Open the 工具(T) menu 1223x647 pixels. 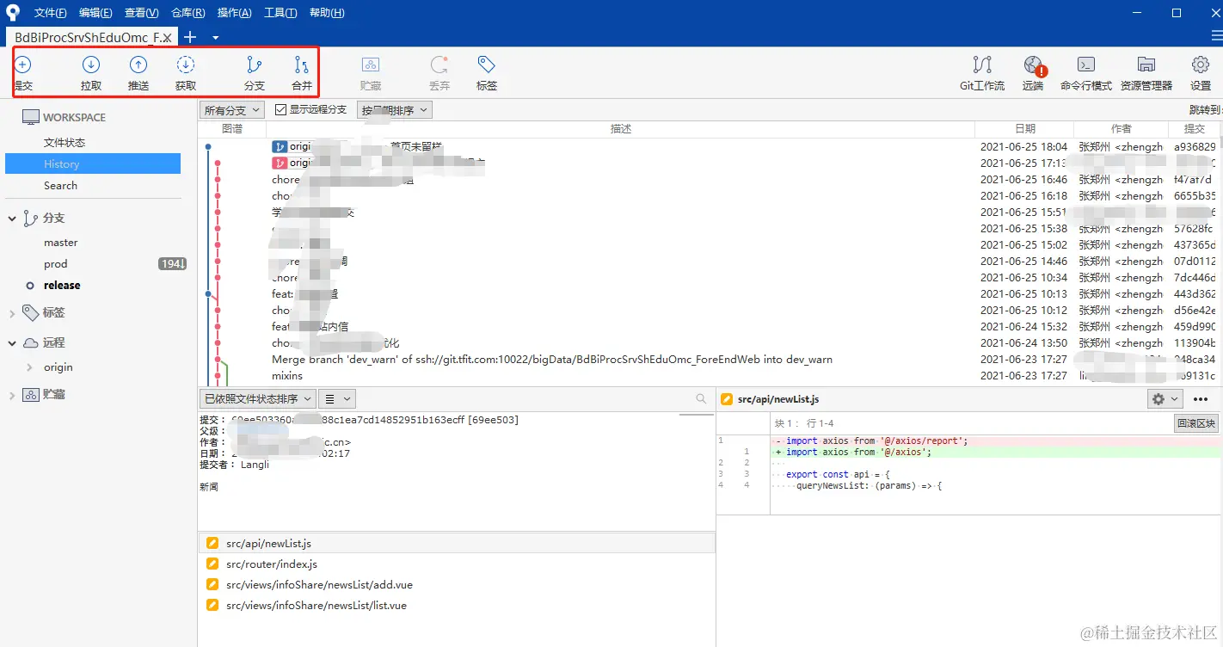(x=280, y=13)
